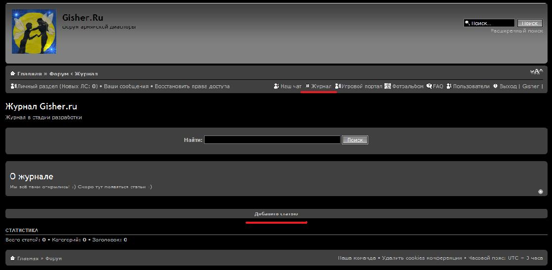
Task: Click Добавить статью link
Action: pos(276,214)
